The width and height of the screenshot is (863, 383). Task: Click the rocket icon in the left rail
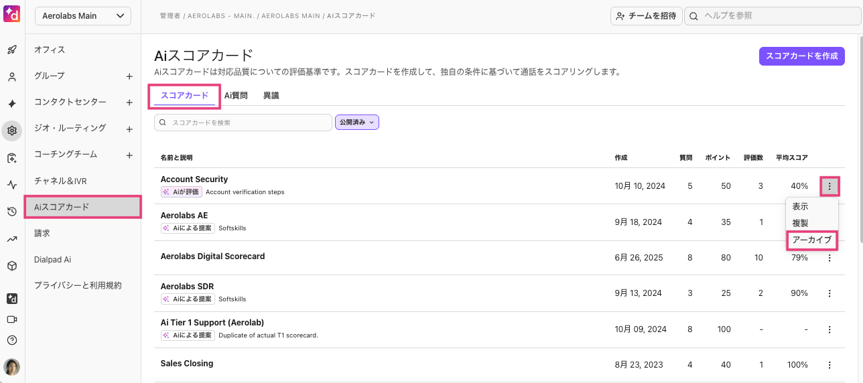11,50
